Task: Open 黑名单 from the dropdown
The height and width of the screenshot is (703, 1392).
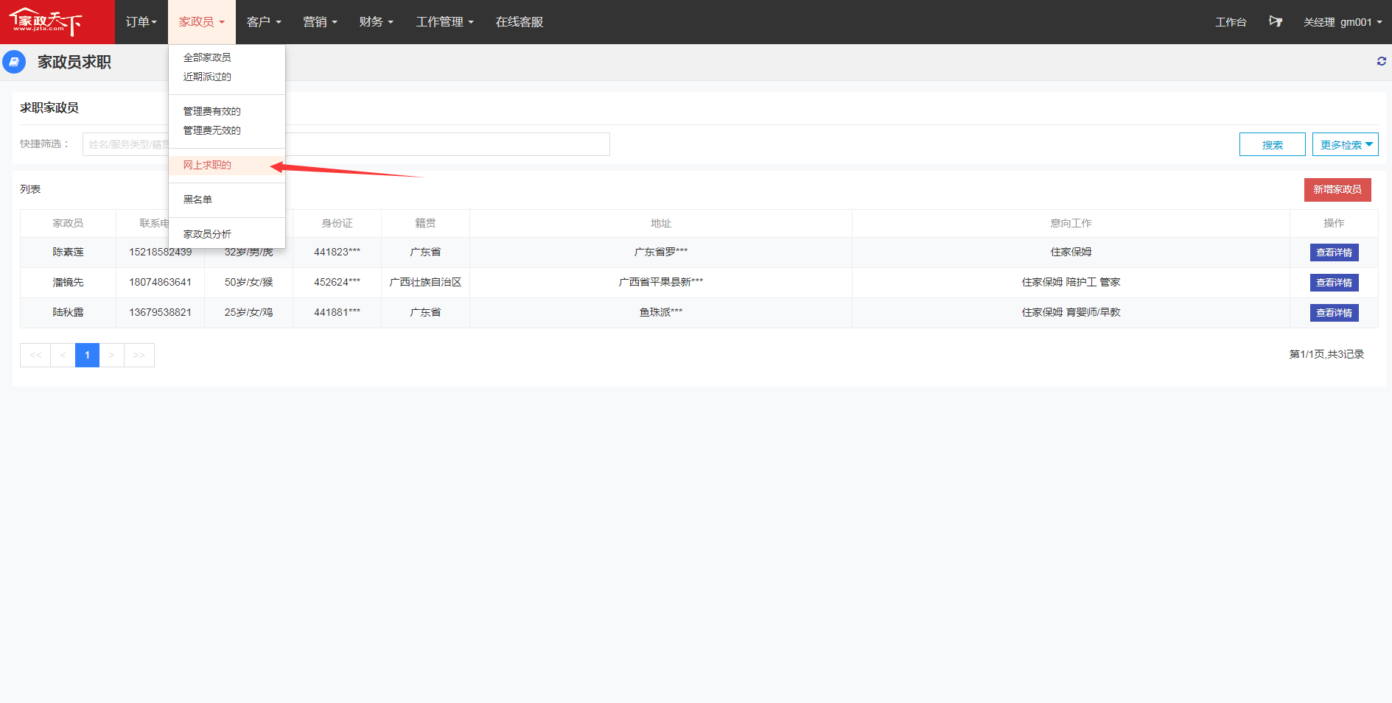Action: (x=197, y=199)
